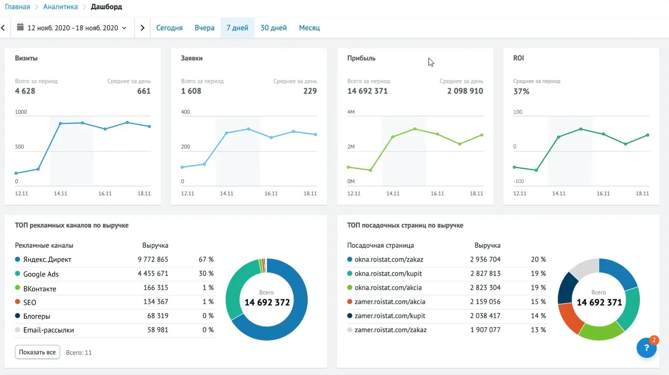The width and height of the screenshot is (669, 375).
Task: Click the revenue value 9 772 865
Action: (x=153, y=260)
